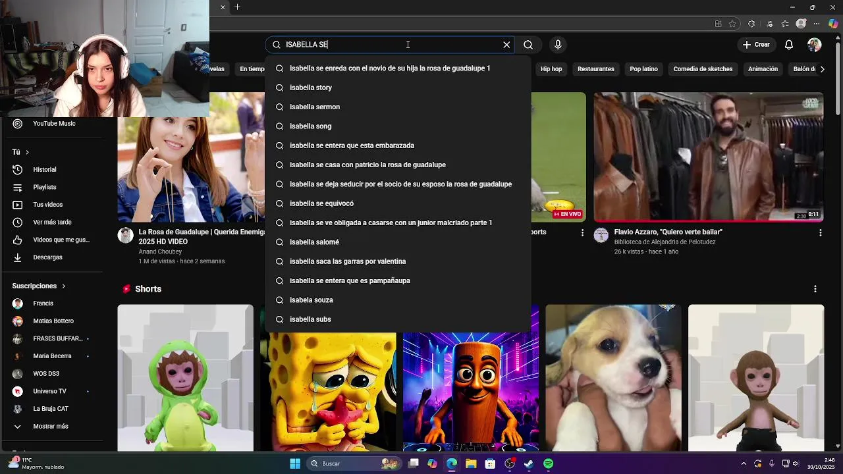Start voice search with the microphone icon
This screenshot has height=474, width=843.
[x=558, y=45]
